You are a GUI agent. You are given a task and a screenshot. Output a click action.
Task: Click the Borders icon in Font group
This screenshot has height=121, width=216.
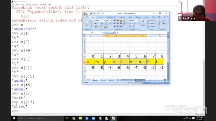coord(96,27)
